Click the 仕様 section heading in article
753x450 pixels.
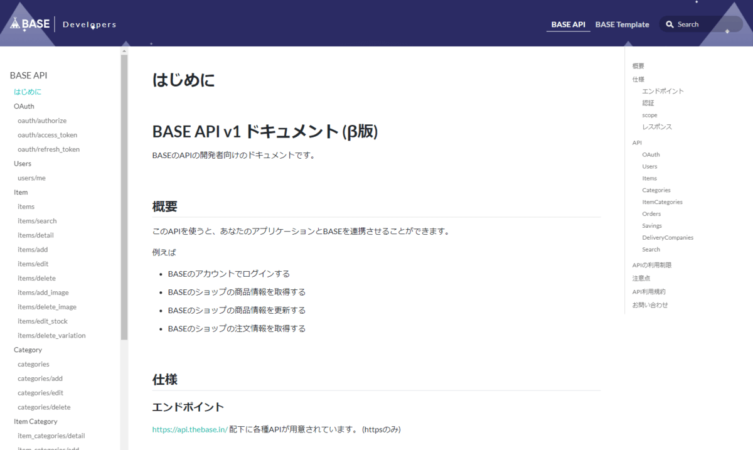[165, 380]
